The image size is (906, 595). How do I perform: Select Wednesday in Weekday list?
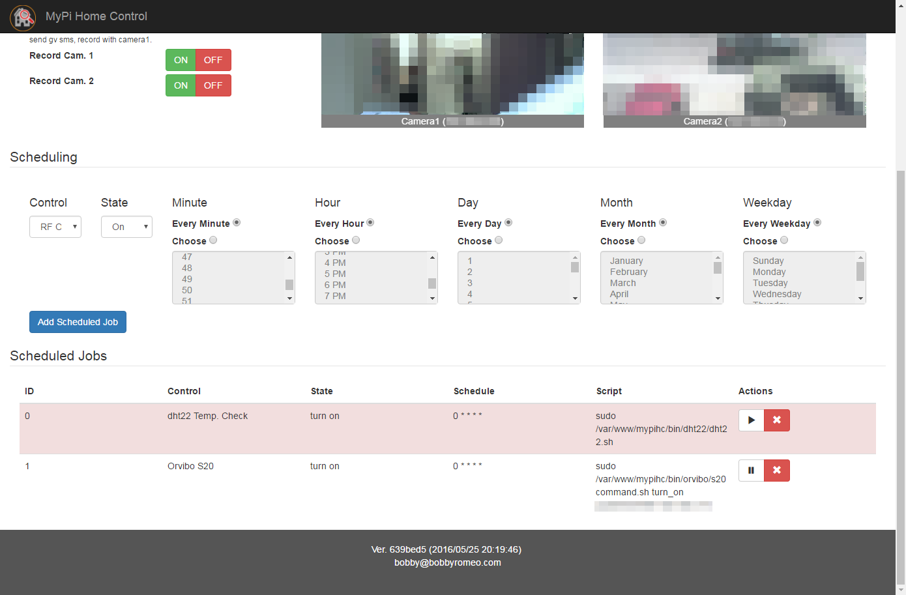(777, 294)
